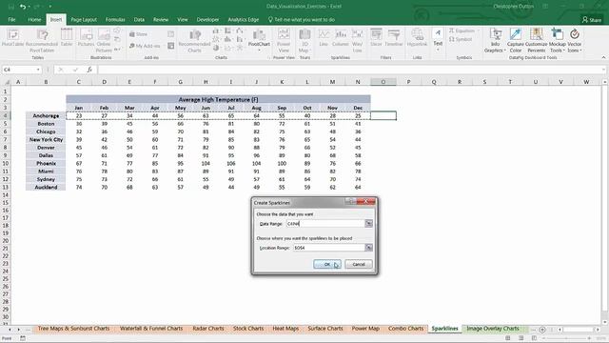Open the File menu
This screenshot has height=343, width=609.
point(11,19)
